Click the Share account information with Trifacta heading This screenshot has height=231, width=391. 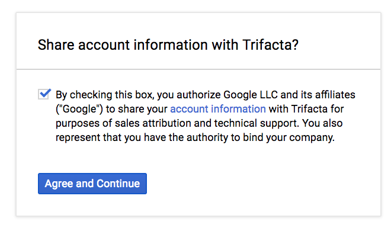(x=168, y=45)
